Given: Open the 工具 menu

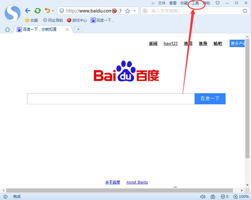Looking at the screenshot, I should click(x=195, y=3).
